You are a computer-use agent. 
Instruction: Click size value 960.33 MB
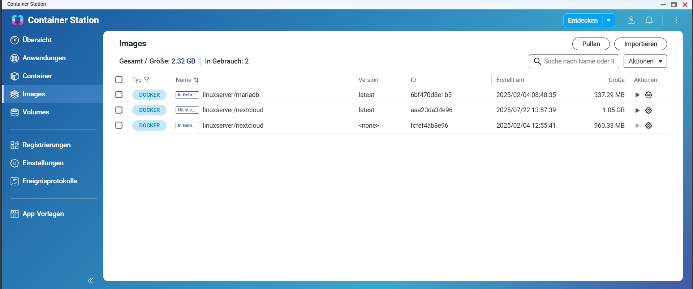[609, 126]
